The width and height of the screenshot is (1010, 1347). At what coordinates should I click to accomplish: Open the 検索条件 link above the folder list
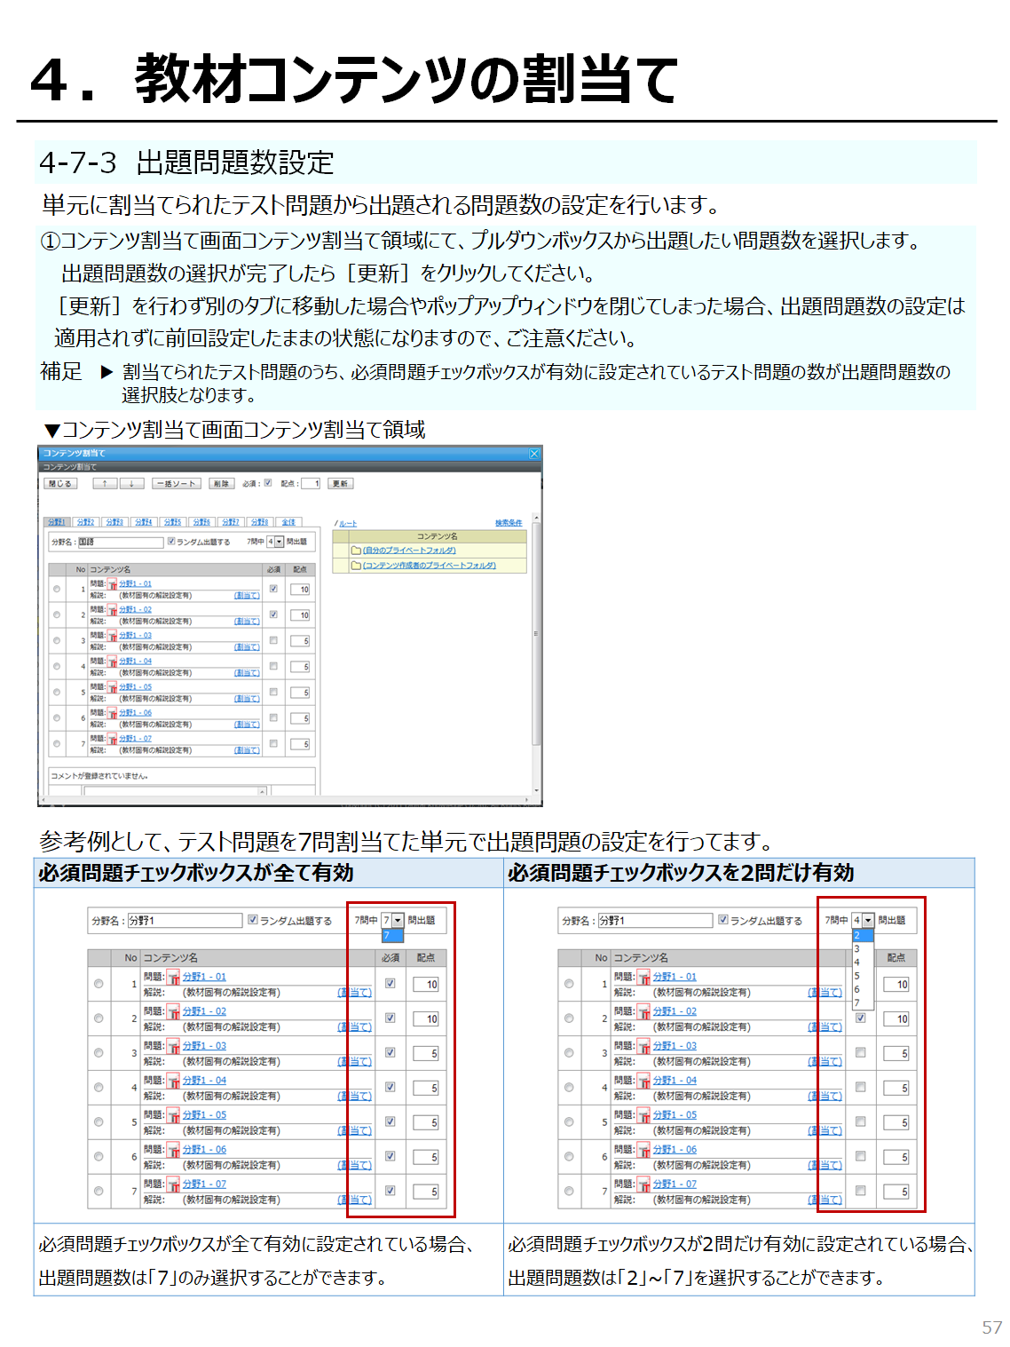coord(509,523)
